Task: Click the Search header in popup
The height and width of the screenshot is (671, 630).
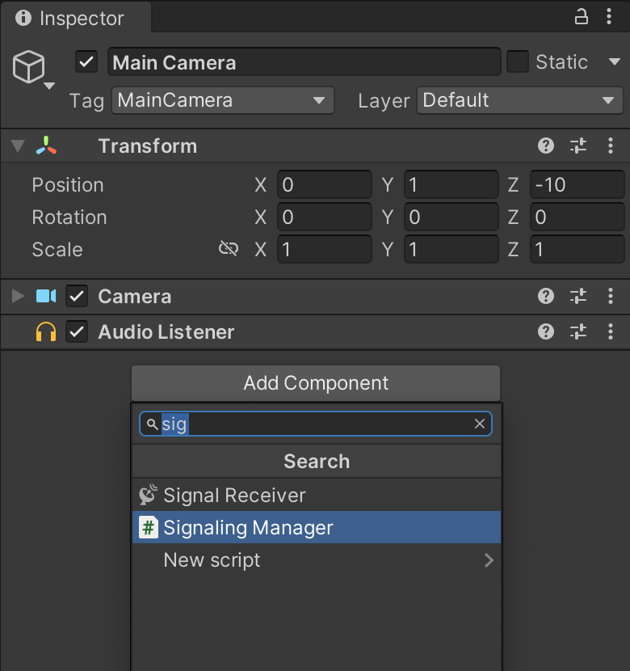Action: [317, 462]
